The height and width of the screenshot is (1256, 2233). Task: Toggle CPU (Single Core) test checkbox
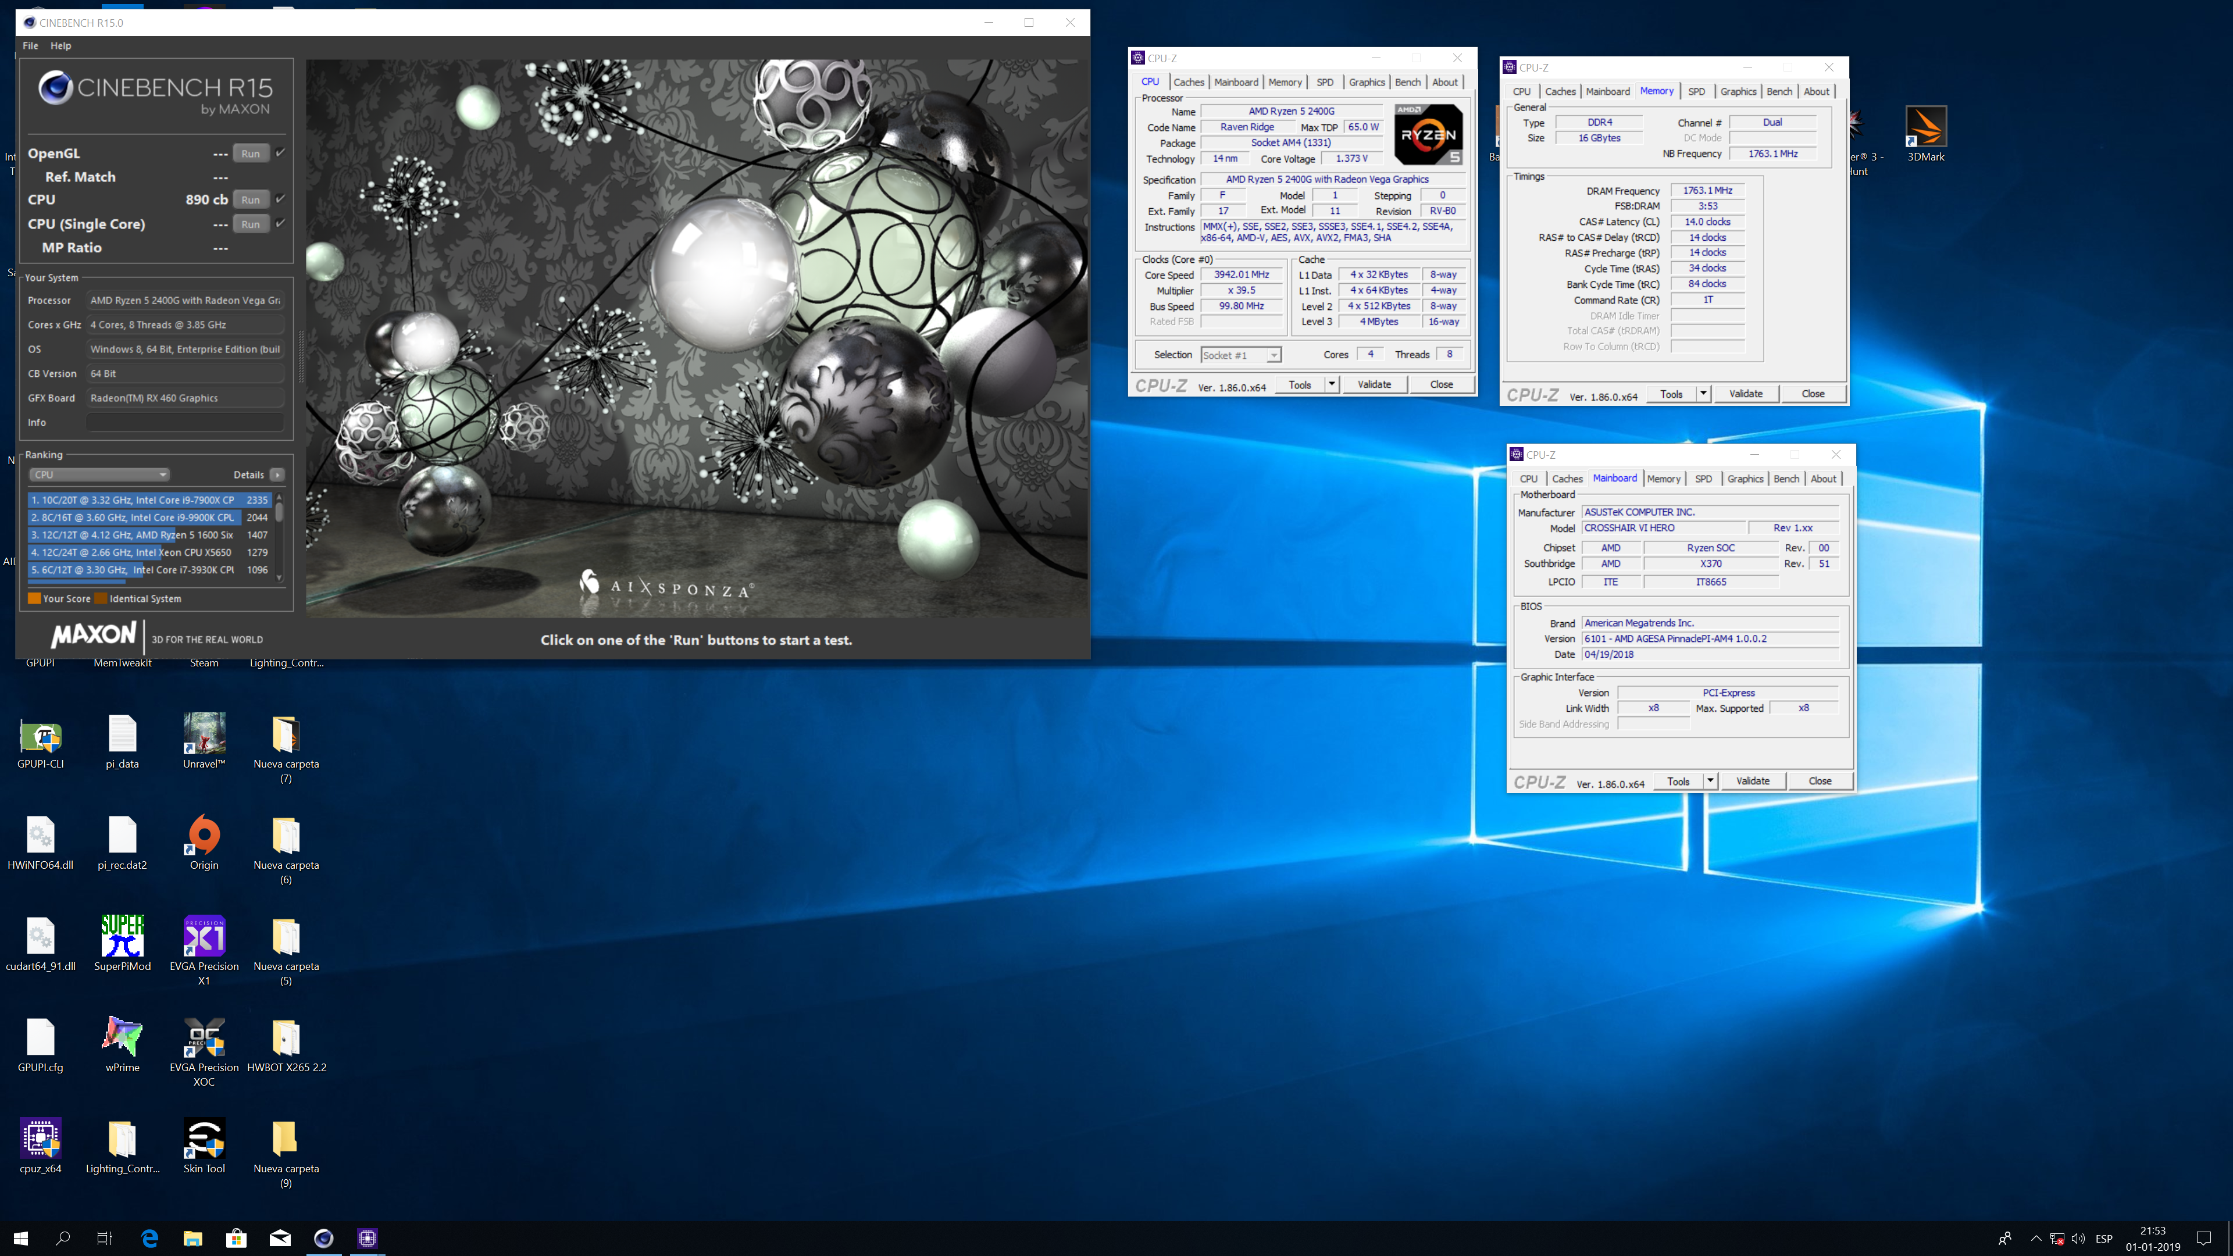pyautogui.click(x=281, y=223)
